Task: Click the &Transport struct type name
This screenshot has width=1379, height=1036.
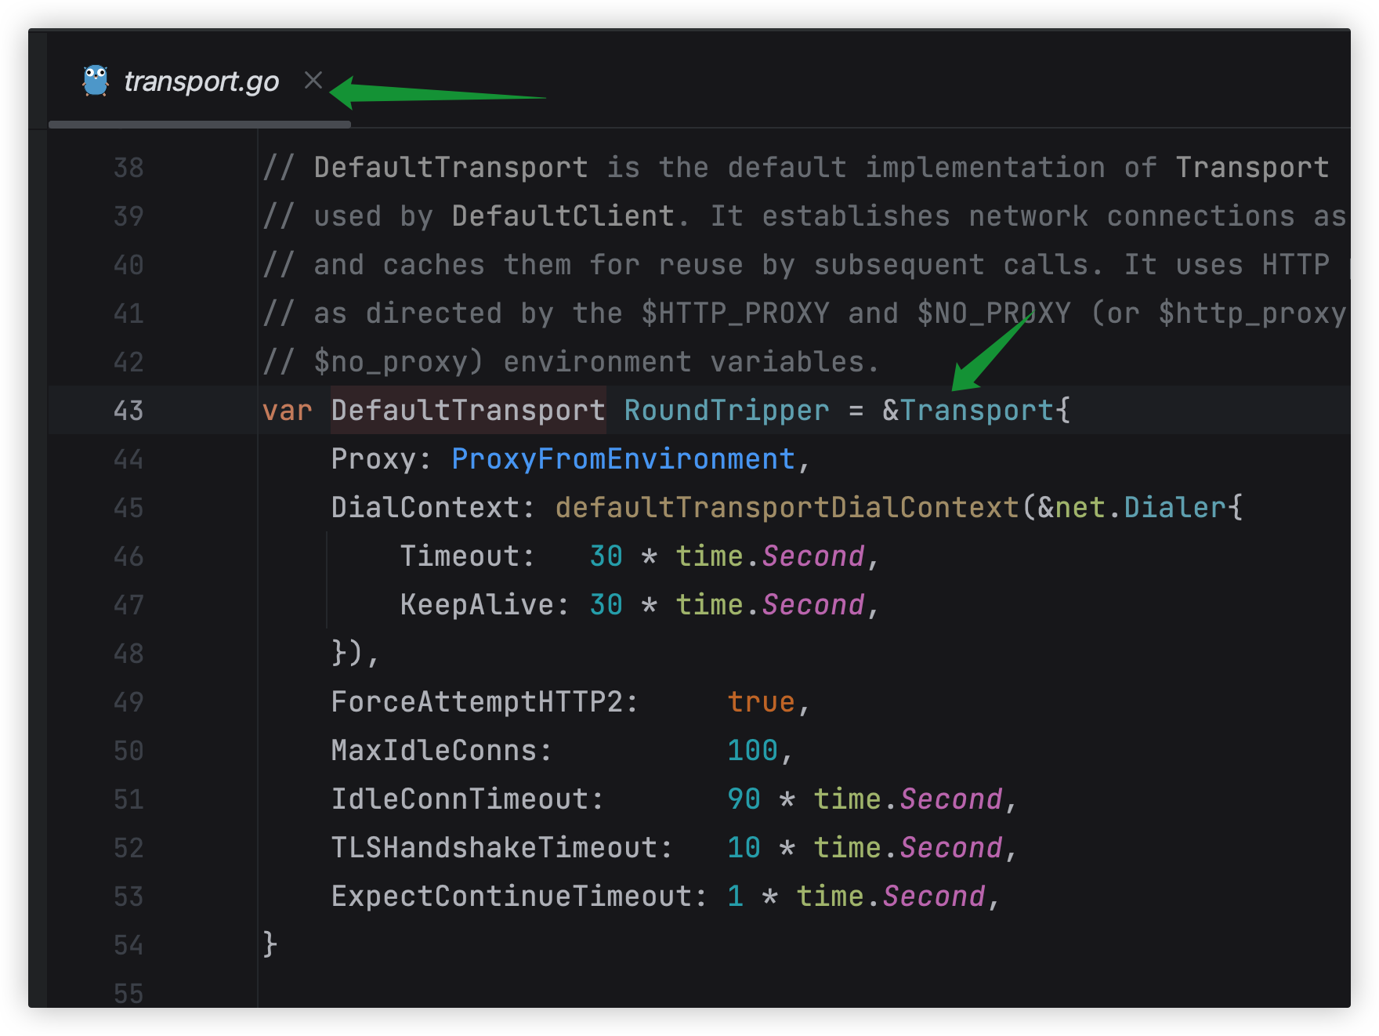Action: pyautogui.click(x=968, y=411)
